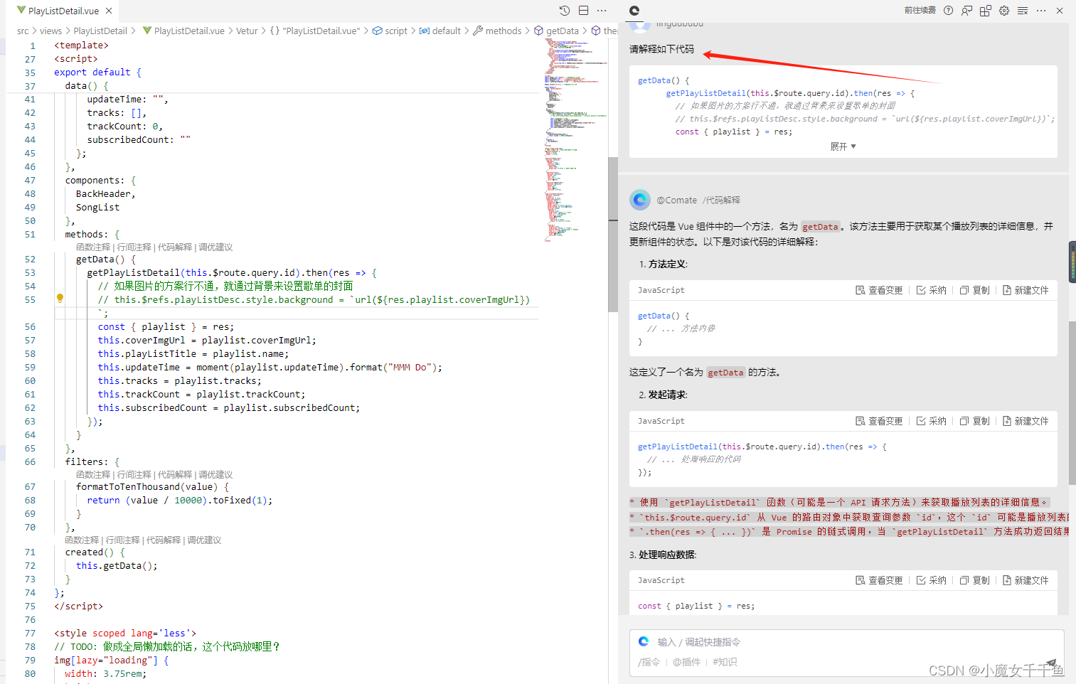Click the editor vertical scrollbar thumb

pyautogui.click(x=613, y=234)
